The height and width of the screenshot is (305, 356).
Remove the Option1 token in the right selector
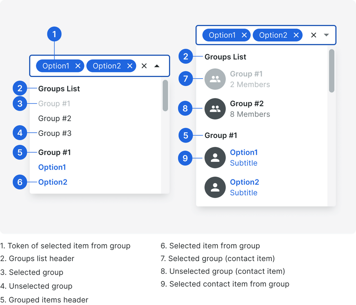tap(244, 35)
